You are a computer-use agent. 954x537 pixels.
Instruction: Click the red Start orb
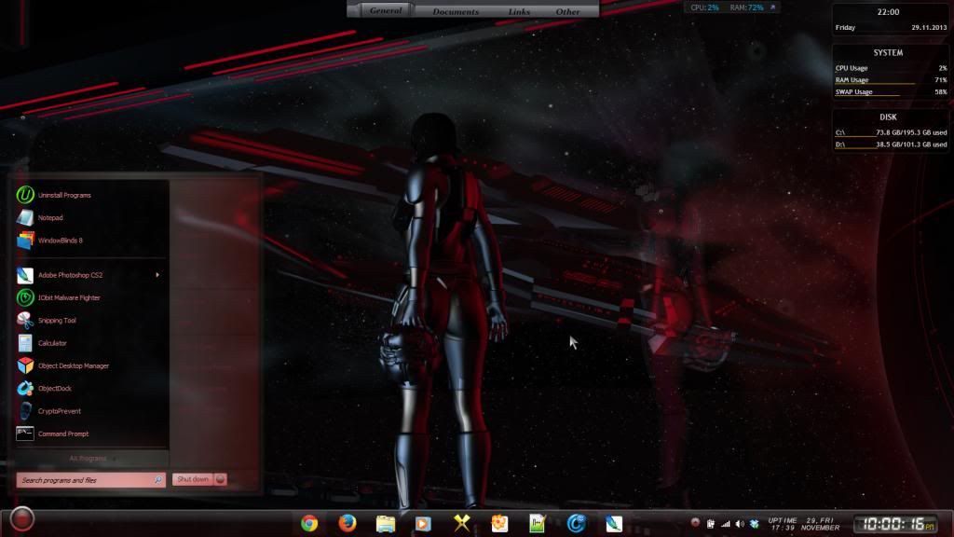(22, 519)
